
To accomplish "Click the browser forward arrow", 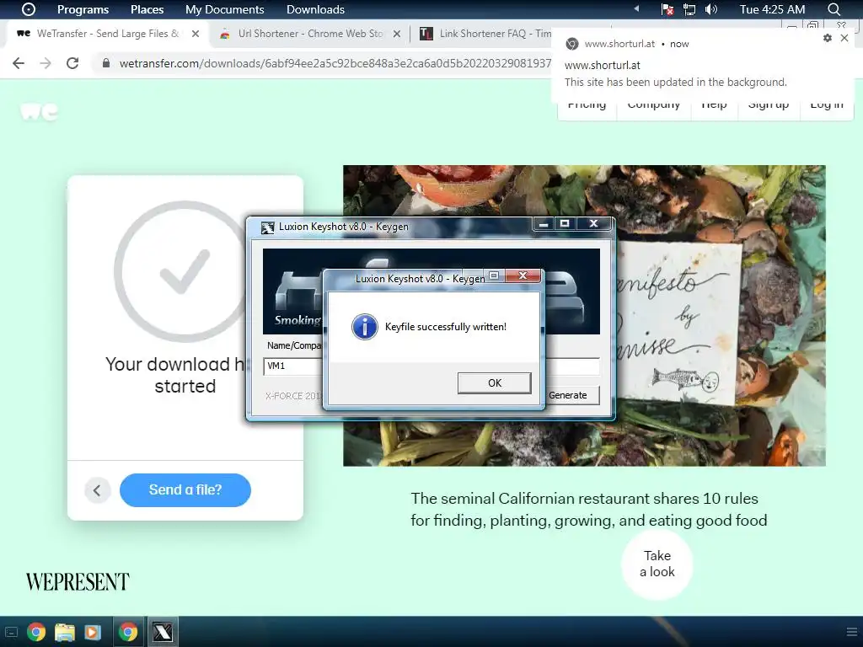I will coord(46,63).
